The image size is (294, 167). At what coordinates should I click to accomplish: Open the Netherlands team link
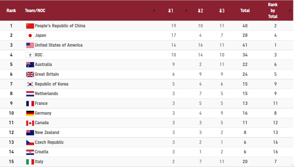point(46,94)
